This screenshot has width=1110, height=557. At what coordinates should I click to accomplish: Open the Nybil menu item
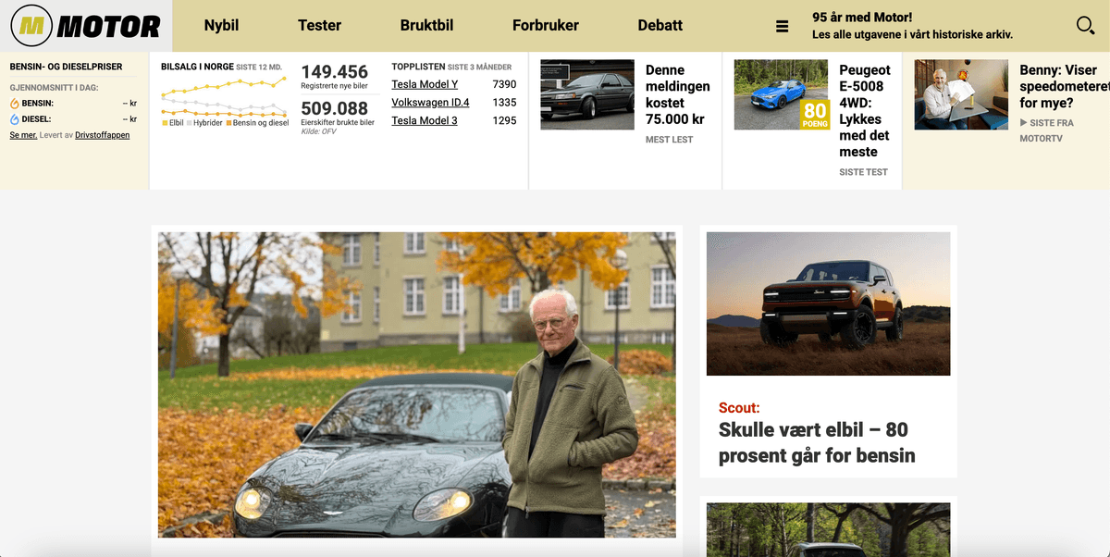(222, 25)
